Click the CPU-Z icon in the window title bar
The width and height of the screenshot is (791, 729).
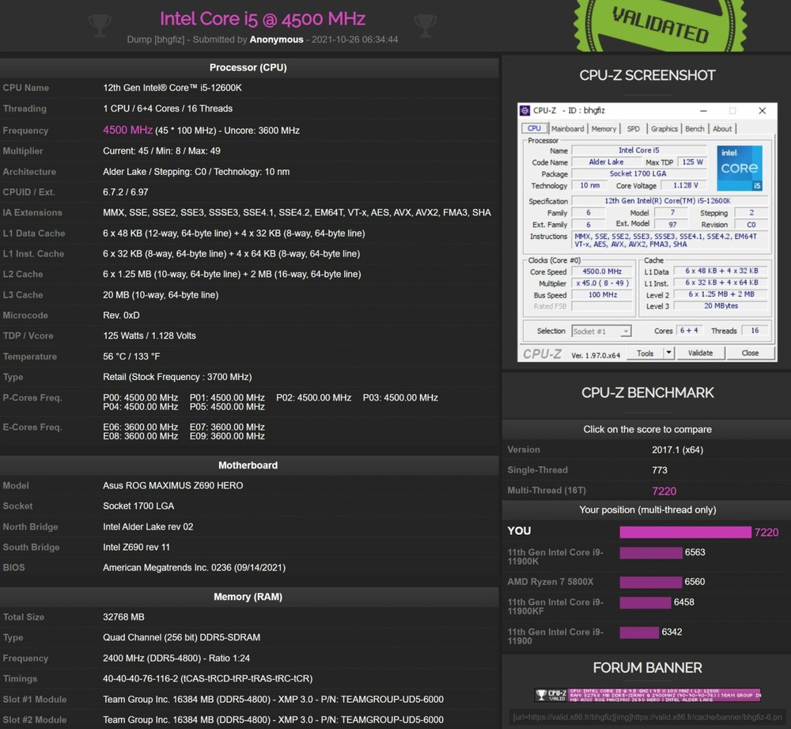[524, 110]
